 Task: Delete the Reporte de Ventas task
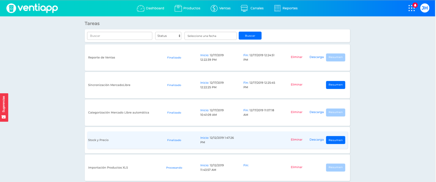click(296, 57)
